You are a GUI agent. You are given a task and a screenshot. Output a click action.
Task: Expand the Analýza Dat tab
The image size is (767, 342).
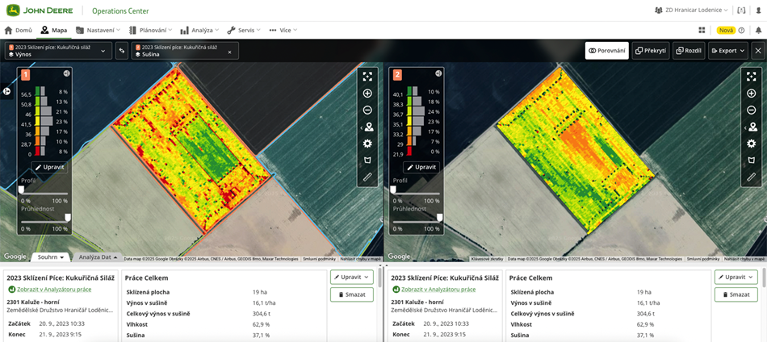[98, 257]
